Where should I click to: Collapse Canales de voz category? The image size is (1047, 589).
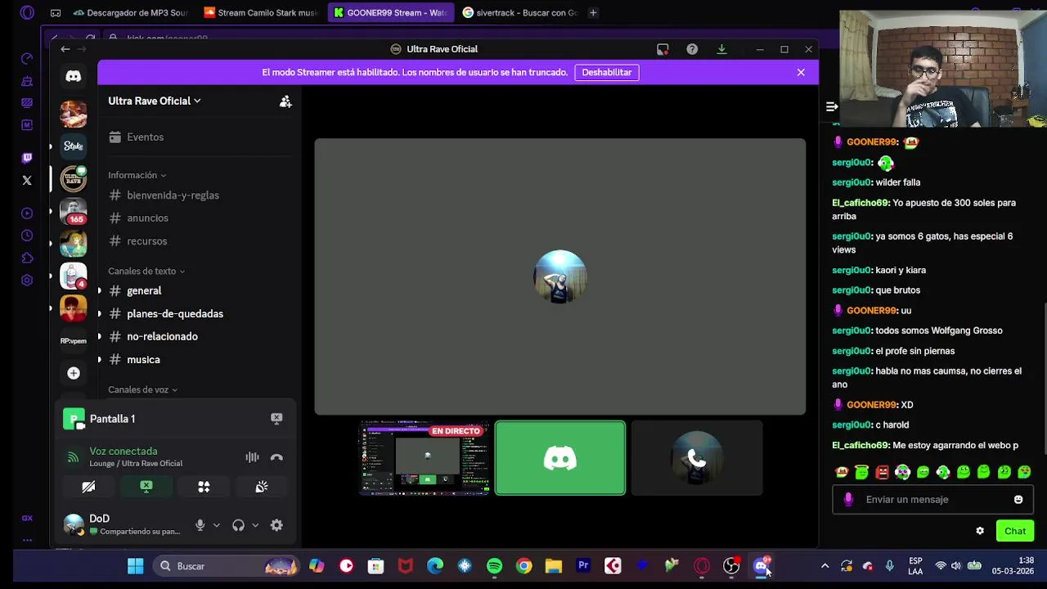142,389
